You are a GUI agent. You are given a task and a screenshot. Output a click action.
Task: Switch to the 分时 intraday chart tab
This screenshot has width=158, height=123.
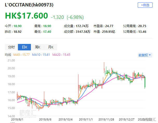click(x=11, y=47)
